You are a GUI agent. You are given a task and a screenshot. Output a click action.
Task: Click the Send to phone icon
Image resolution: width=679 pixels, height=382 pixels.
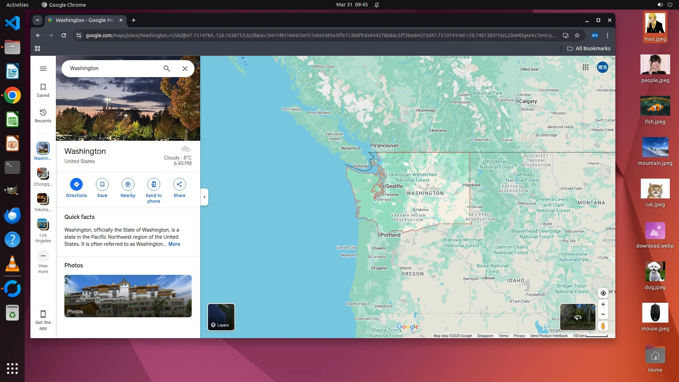coord(153,184)
